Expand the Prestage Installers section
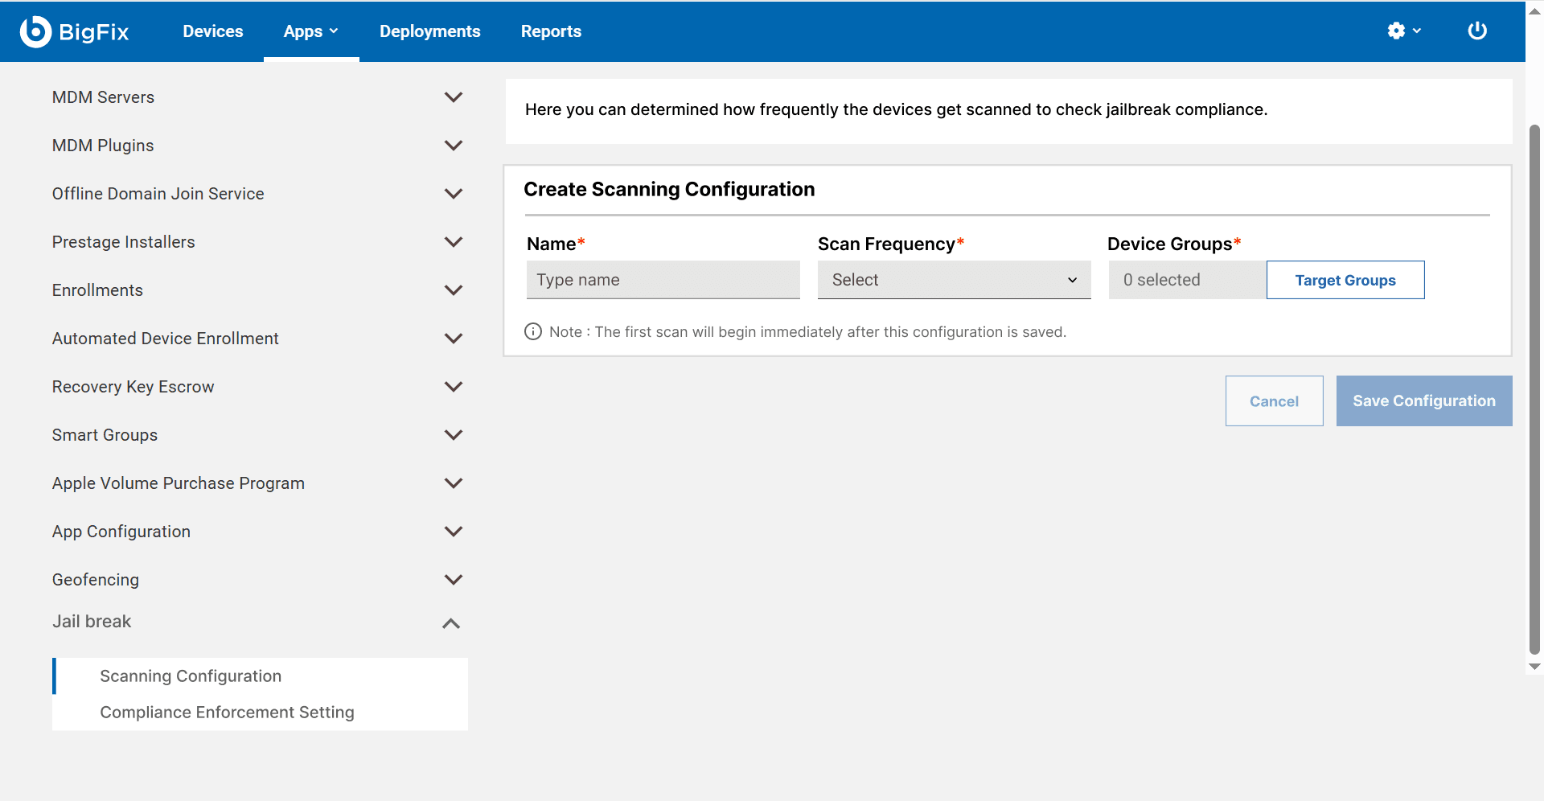 pyautogui.click(x=259, y=242)
